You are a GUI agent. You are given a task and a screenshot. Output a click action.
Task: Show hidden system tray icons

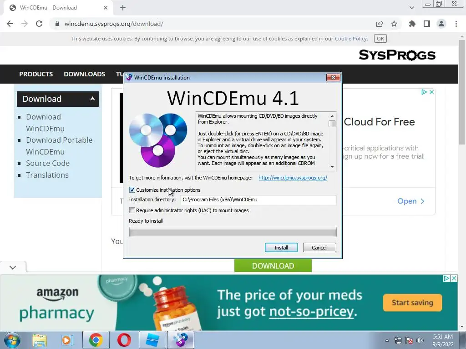pos(387,340)
